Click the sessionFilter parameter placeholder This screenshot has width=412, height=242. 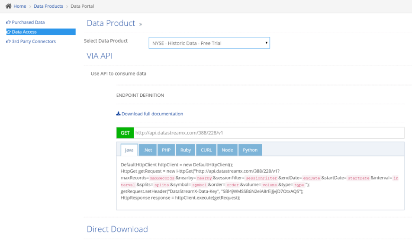[x=261, y=178]
